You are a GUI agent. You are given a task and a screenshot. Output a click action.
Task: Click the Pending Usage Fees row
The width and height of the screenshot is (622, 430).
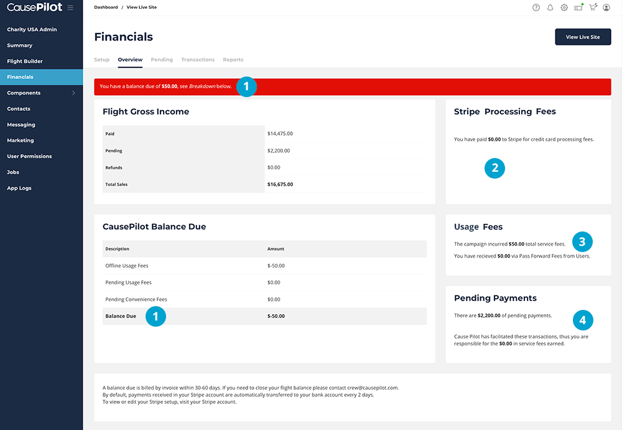264,283
